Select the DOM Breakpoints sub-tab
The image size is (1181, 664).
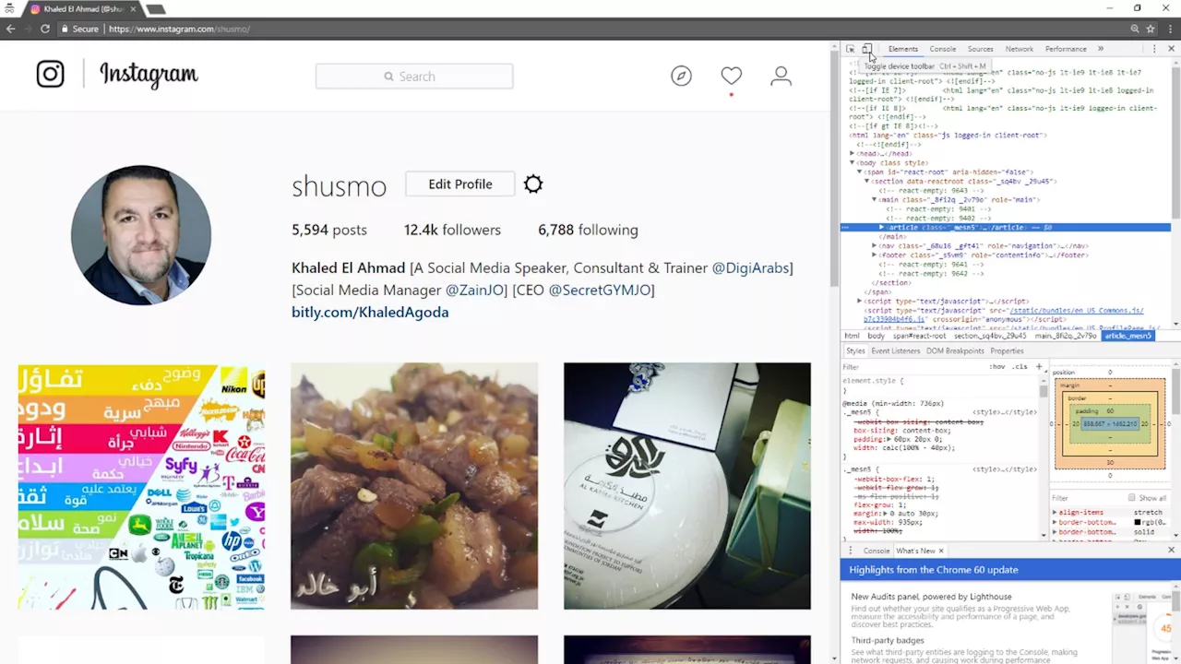point(955,351)
